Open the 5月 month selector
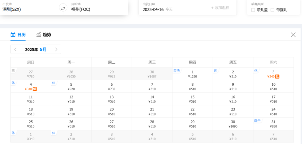Screen dimensions: 302x144 43,49
